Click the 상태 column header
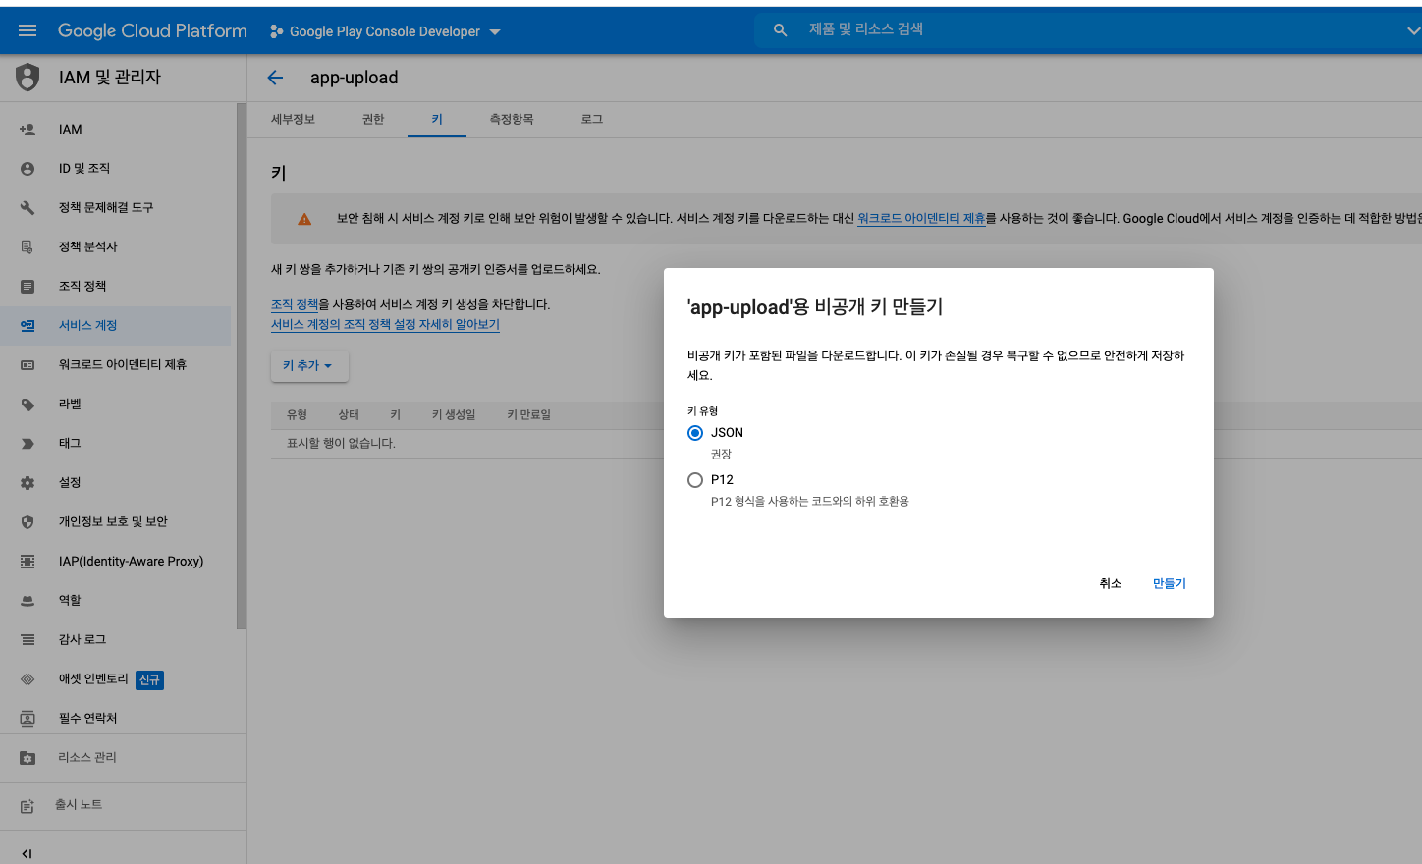This screenshot has width=1422, height=864. pyautogui.click(x=349, y=414)
